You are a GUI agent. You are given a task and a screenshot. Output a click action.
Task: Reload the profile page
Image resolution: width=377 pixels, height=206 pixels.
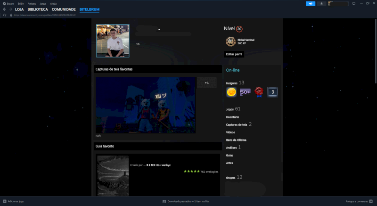coord(5,15)
